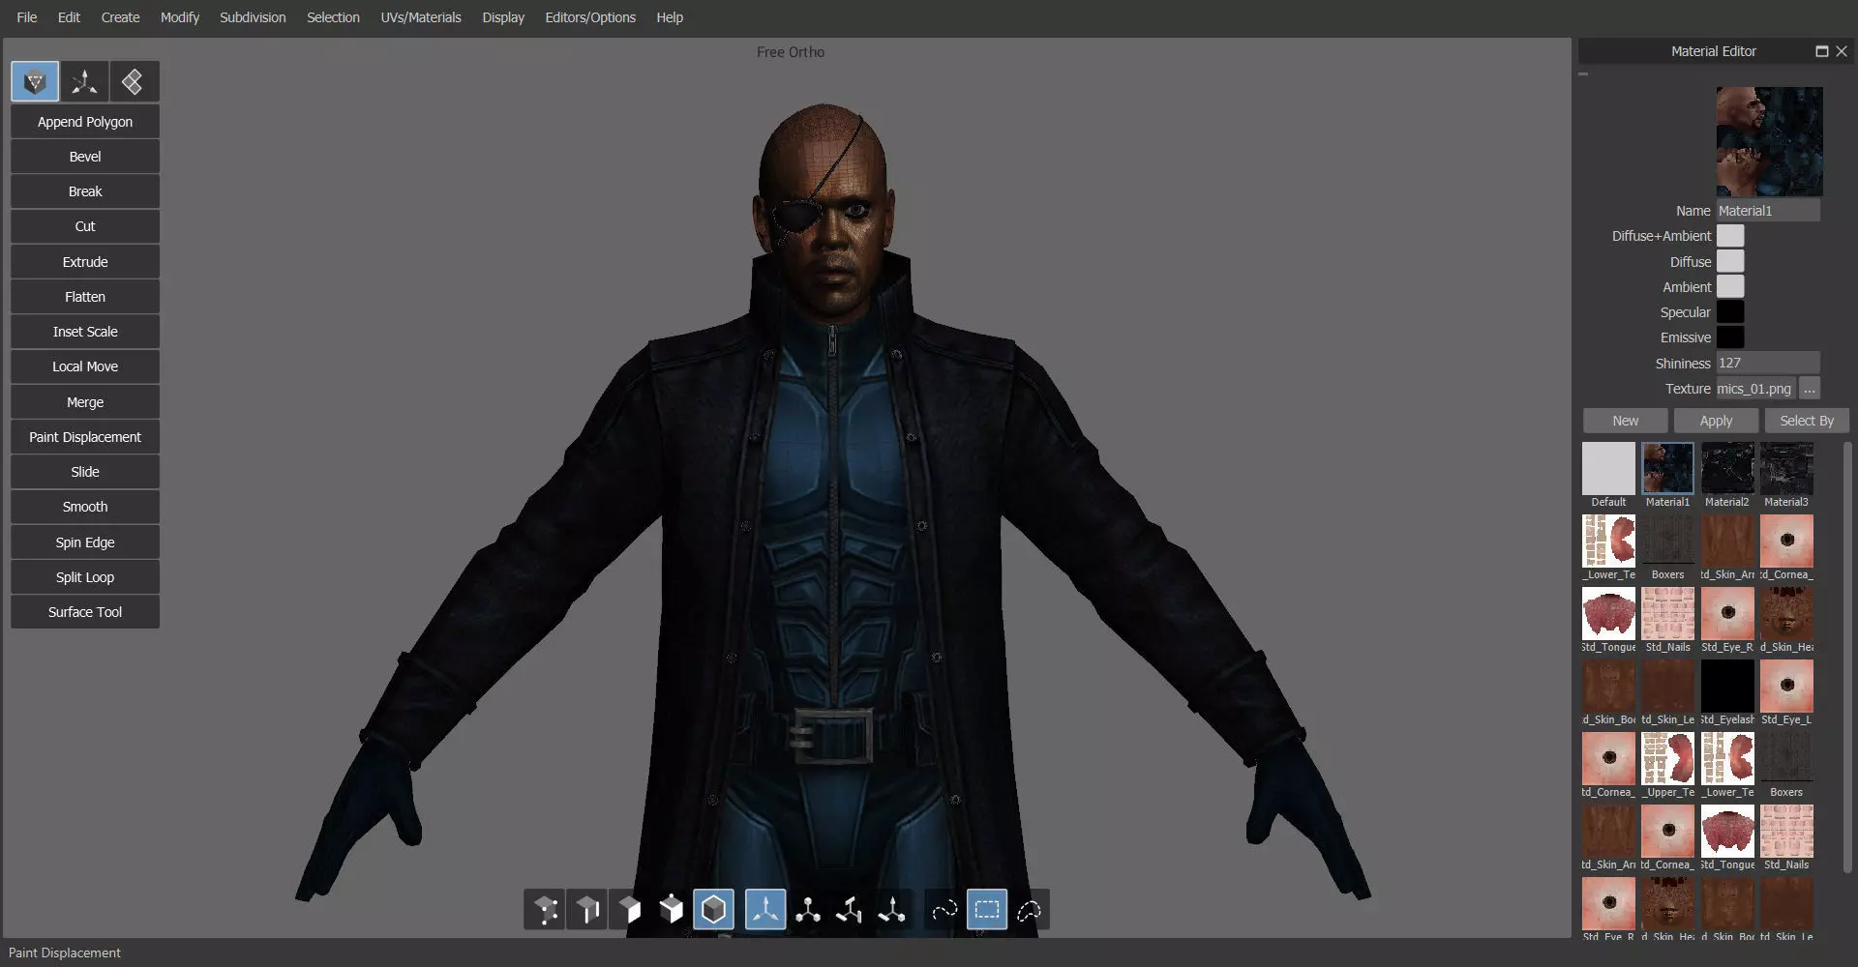The height and width of the screenshot is (967, 1858).
Task: Click the Surface Tool button
Action: click(85, 612)
